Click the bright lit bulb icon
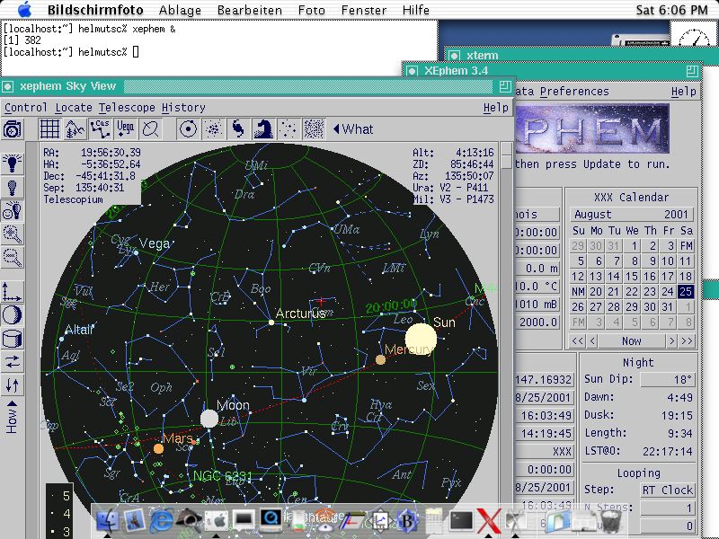Viewport: 719px width, 539px height. click(x=13, y=163)
